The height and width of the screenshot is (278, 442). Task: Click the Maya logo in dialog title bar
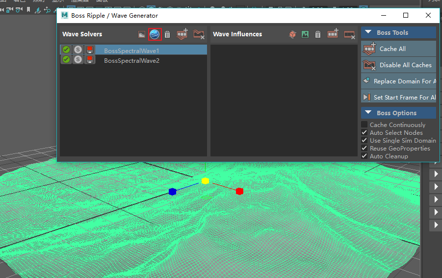(x=65, y=16)
